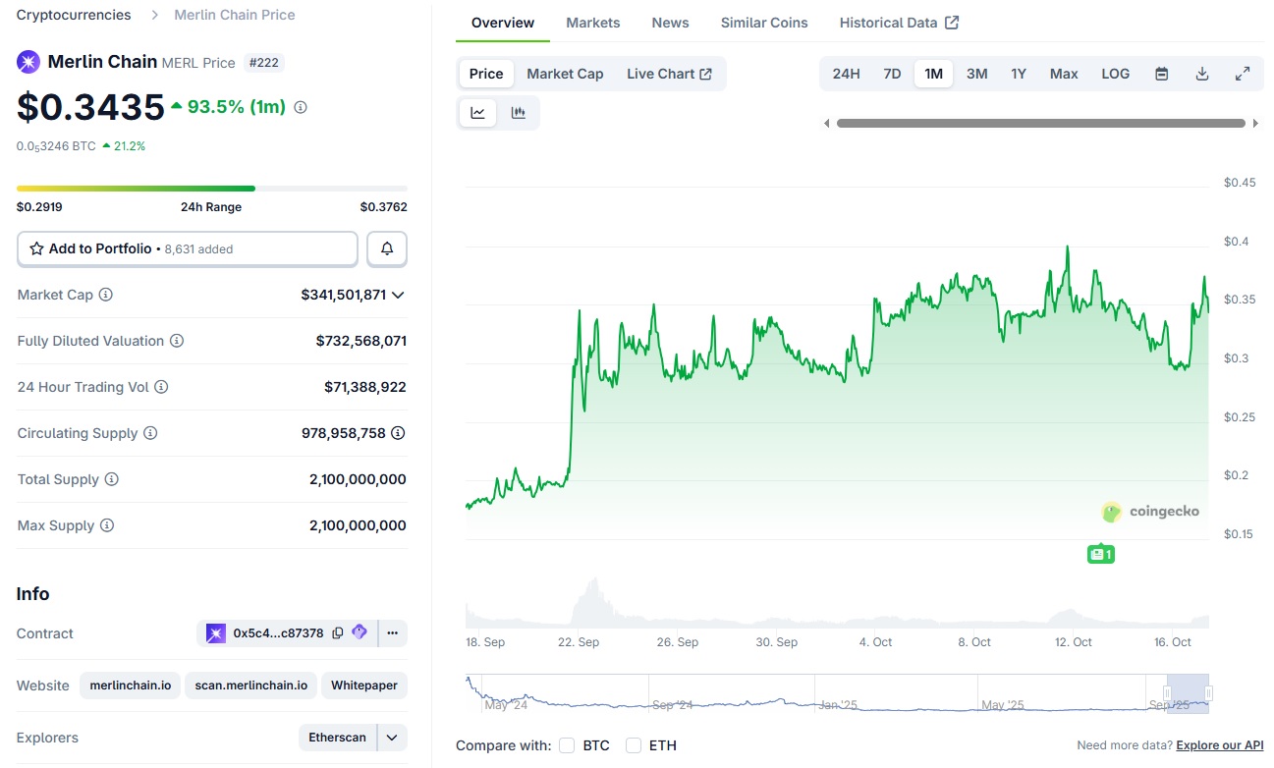The height and width of the screenshot is (768, 1274).
Task: Select the 7D time range
Action: pos(892,74)
